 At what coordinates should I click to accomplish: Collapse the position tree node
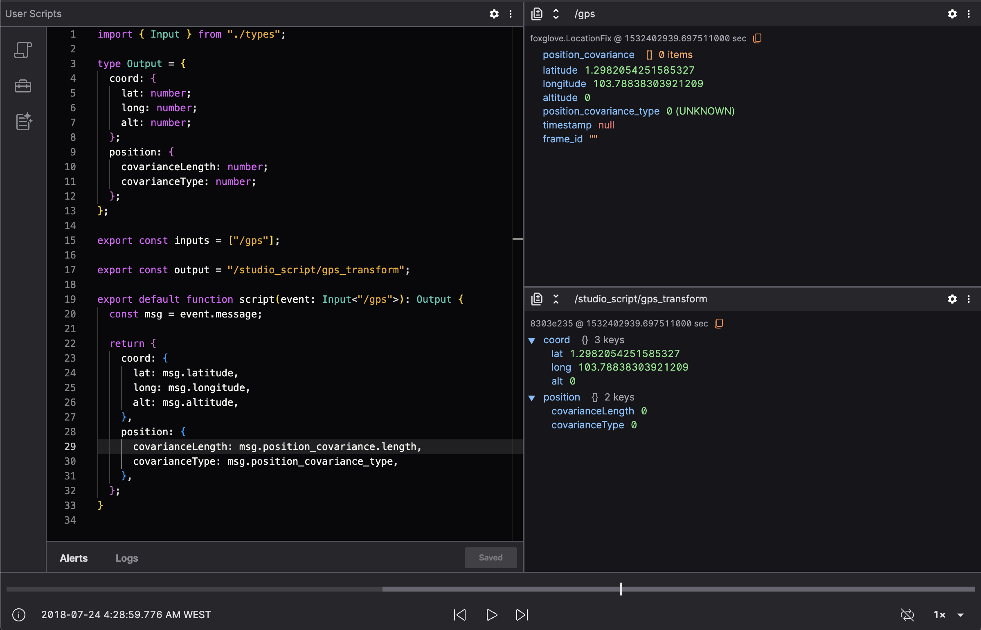tap(532, 398)
